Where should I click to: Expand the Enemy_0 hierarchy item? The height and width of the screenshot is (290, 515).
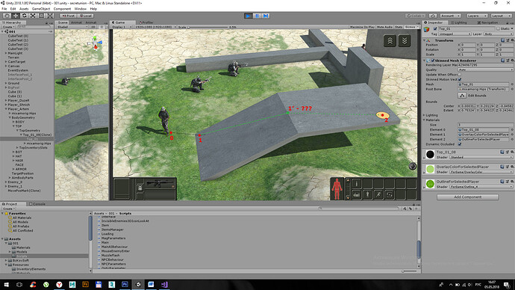[x=6, y=182]
